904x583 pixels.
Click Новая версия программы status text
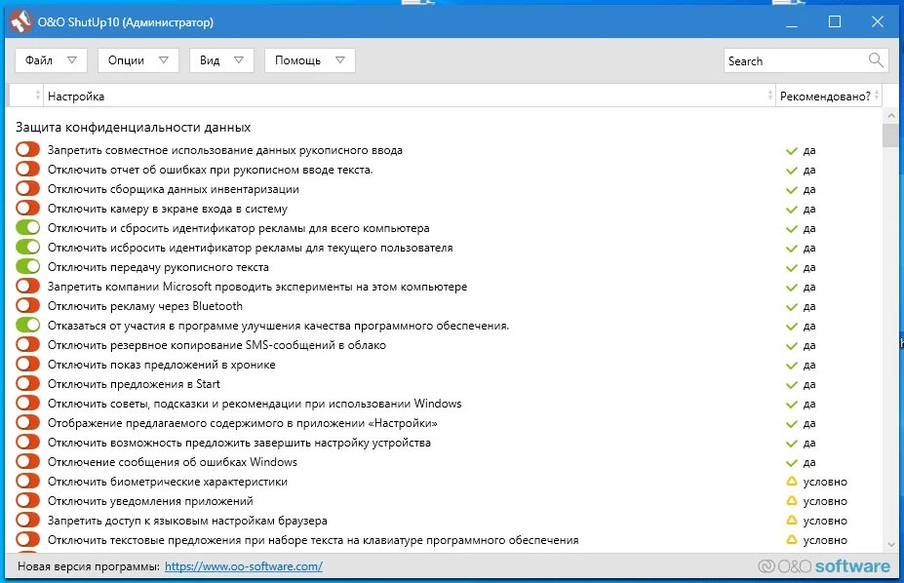pos(88,566)
